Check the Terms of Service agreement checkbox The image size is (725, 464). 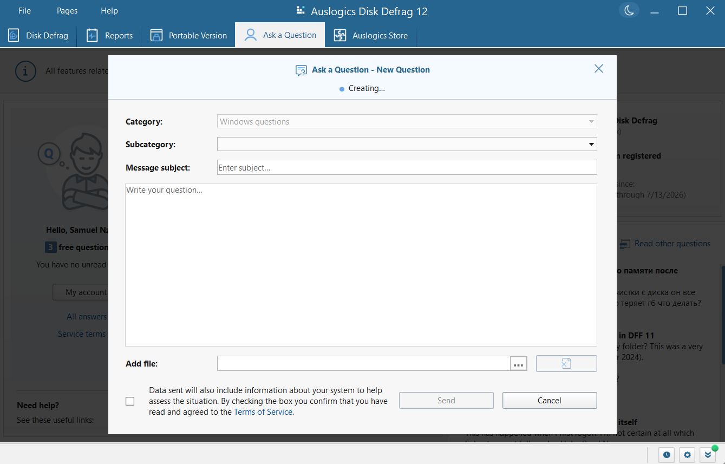tap(130, 401)
